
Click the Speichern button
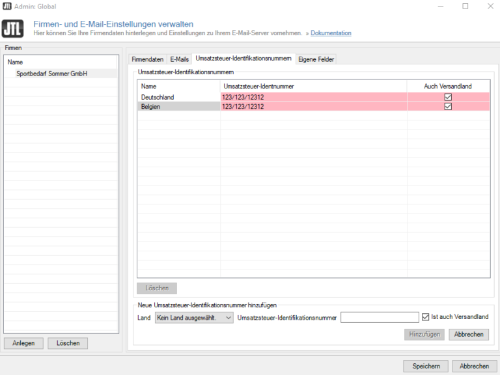point(426,366)
